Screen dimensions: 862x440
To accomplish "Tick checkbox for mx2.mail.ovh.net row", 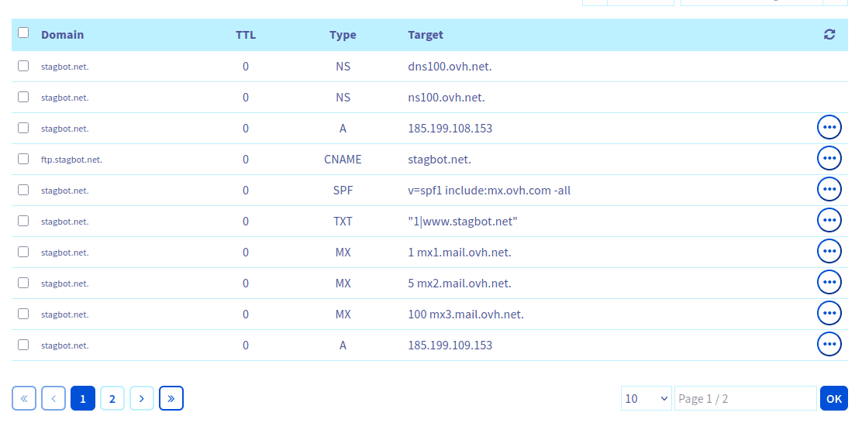I will click(x=23, y=283).
